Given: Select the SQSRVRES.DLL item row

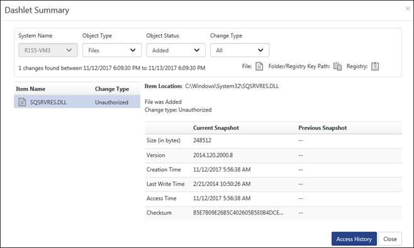Looking at the screenshot, I should (x=77, y=102).
